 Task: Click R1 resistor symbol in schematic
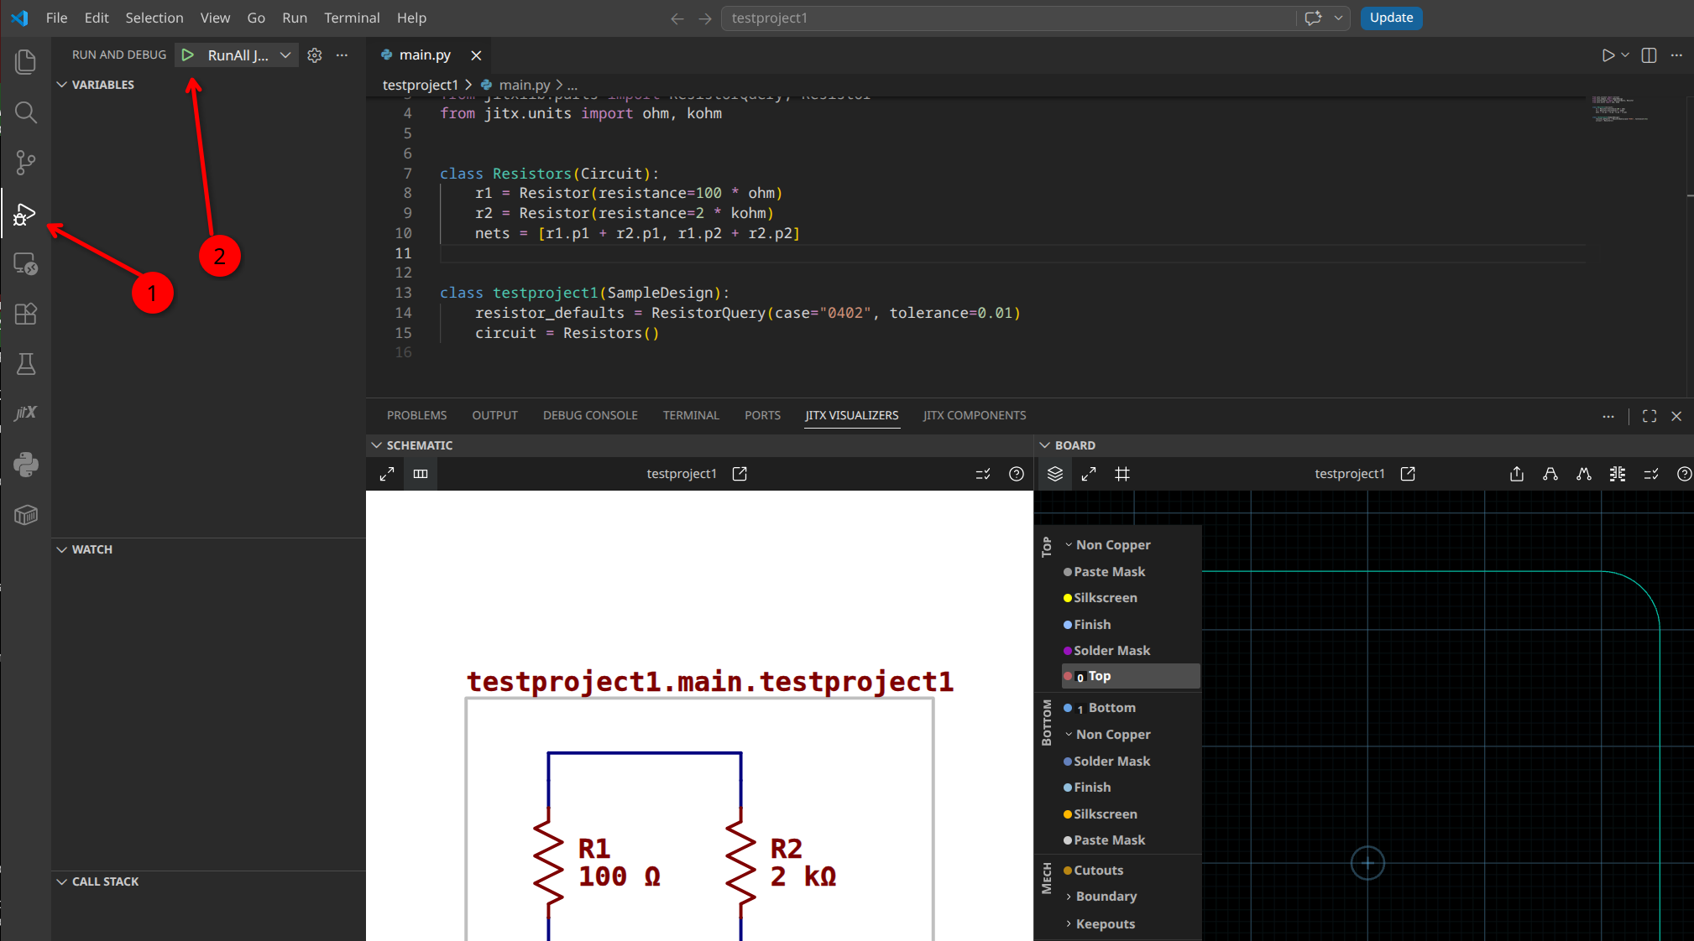(548, 864)
